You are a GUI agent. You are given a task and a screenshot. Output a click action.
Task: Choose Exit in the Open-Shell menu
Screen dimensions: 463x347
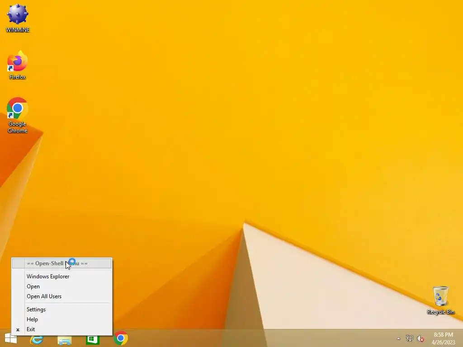pyautogui.click(x=61, y=329)
